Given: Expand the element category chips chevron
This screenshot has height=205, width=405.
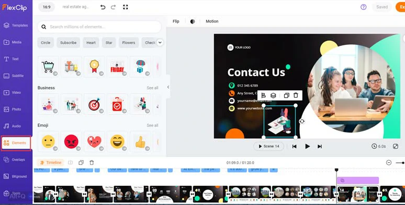Looking at the screenshot, I should (x=160, y=42).
